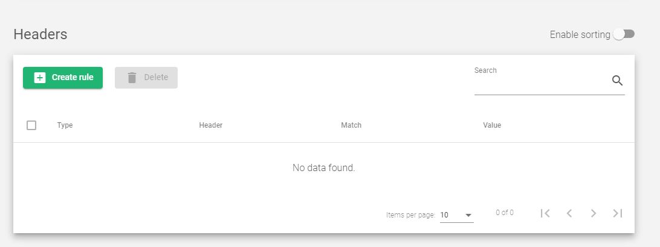660x247 pixels.
Task: Click the Type column header
Action: pos(65,125)
